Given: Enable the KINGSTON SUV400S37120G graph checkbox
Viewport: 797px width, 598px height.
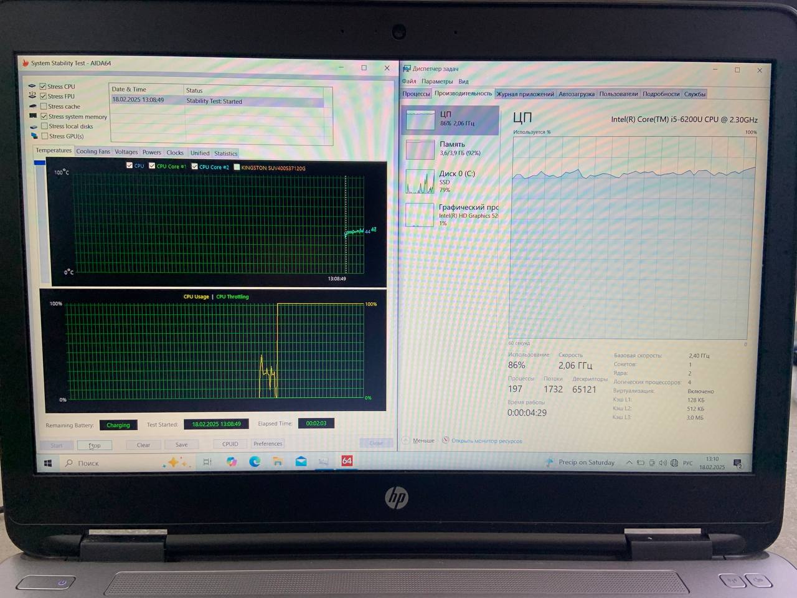Looking at the screenshot, I should [x=237, y=167].
